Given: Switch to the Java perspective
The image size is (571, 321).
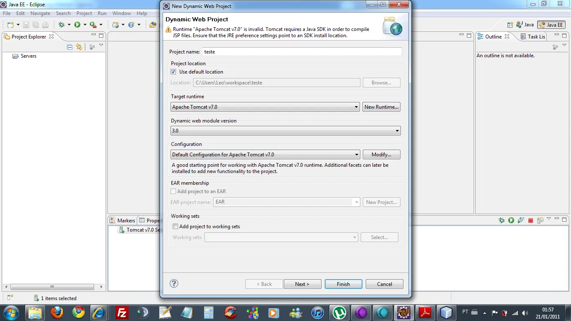Looking at the screenshot, I should coord(525,25).
